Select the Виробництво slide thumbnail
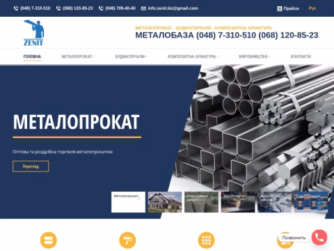334x251 pixels. tap(238, 202)
